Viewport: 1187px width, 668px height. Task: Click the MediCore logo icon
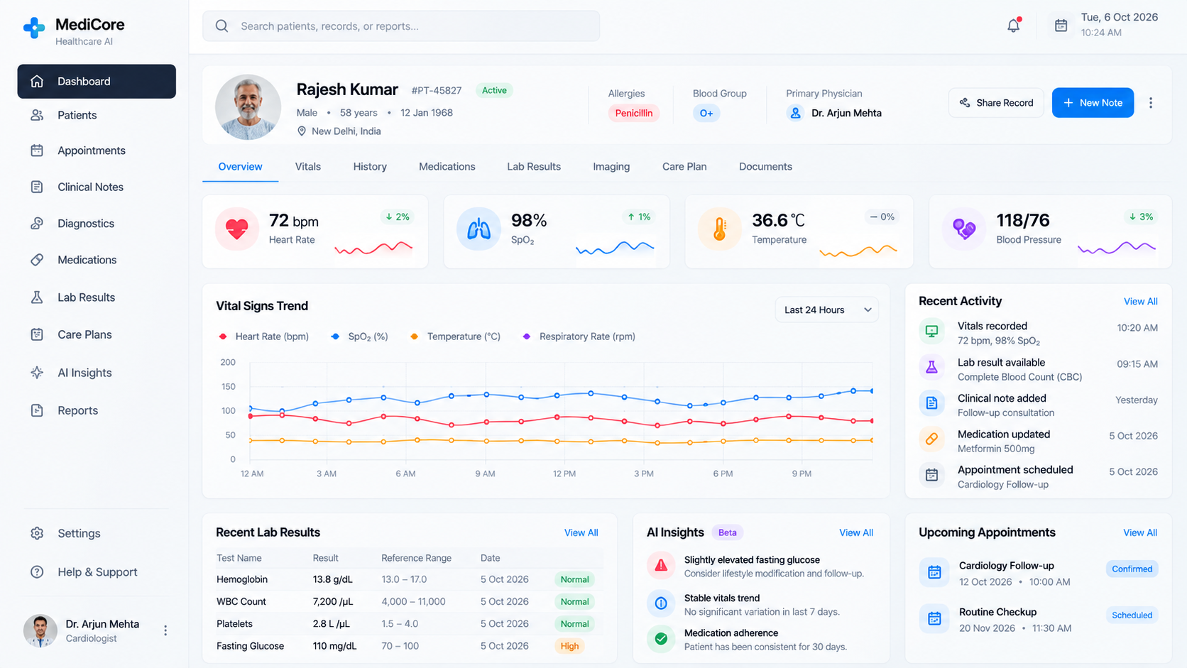click(x=33, y=28)
